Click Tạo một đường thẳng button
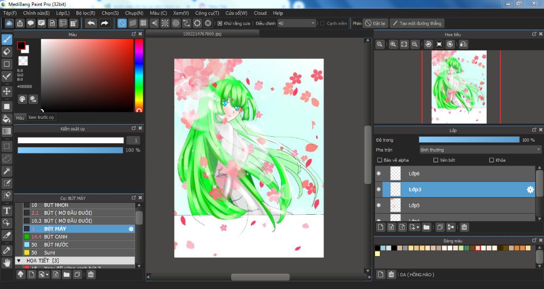 (417, 23)
